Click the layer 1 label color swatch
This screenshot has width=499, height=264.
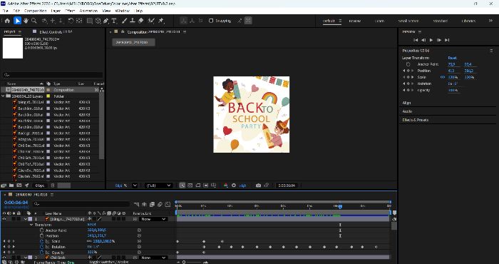click(30, 219)
